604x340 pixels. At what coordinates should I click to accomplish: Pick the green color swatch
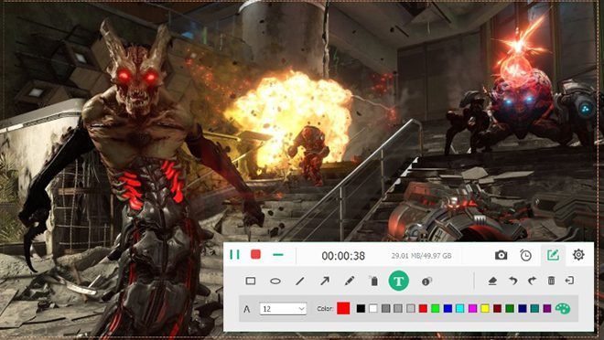click(436, 308)
